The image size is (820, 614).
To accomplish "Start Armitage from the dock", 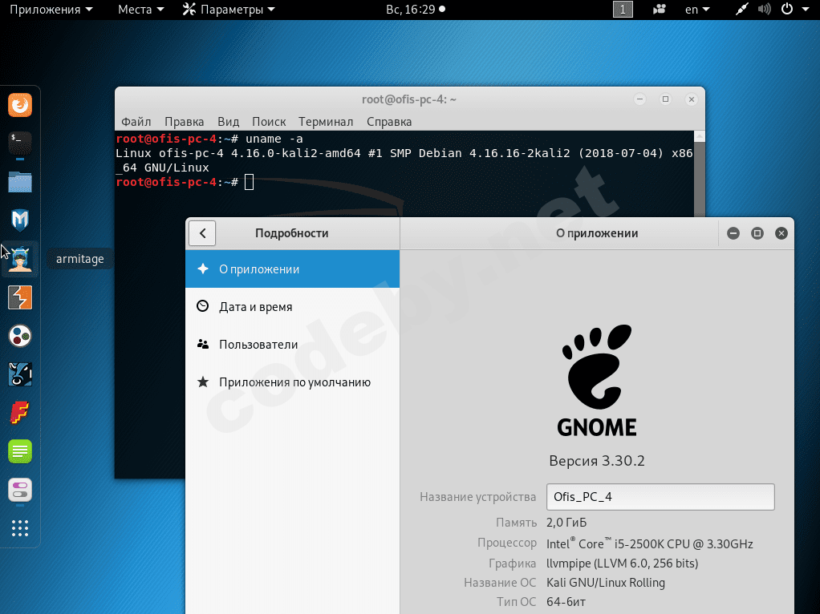I will [20, 259].
